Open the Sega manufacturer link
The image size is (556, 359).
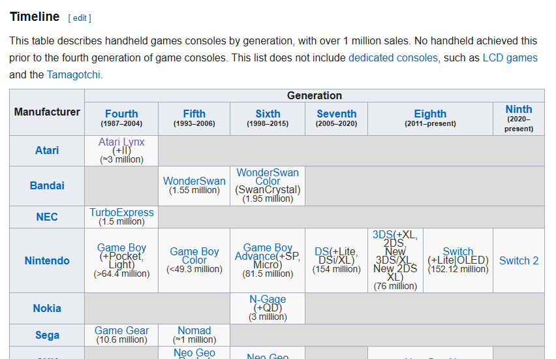click(x=47, y=336)
